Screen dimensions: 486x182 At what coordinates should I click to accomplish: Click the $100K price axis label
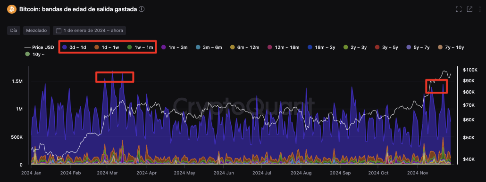470,70
